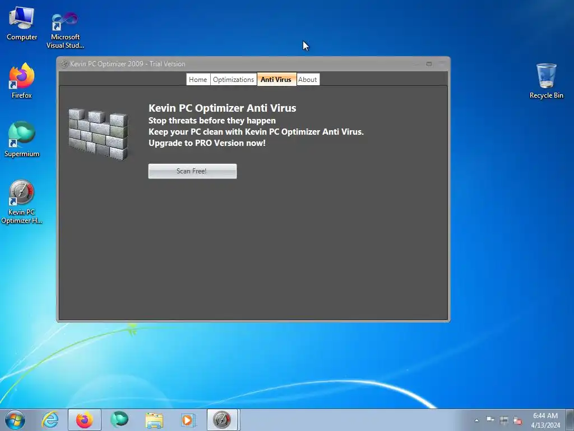Click Kevin PC Optimizer taskbar button
The image size is (574, 431).
223,420
